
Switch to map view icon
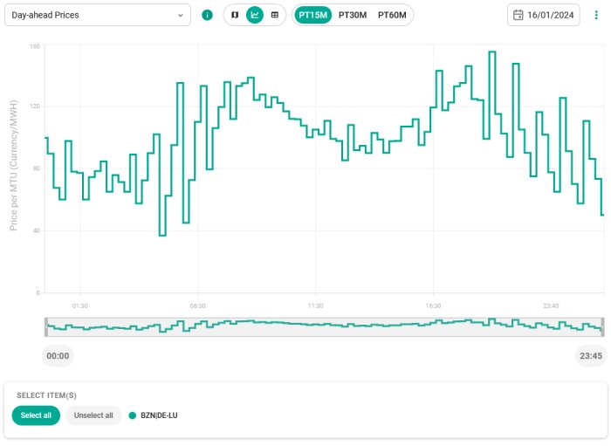pyautogui.click(x=235, y=15)
